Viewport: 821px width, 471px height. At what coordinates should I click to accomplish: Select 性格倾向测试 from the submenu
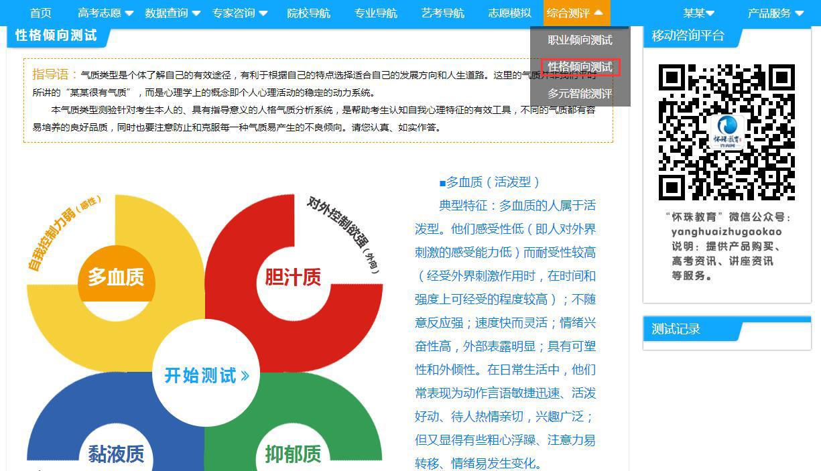(x=580, y=67)
